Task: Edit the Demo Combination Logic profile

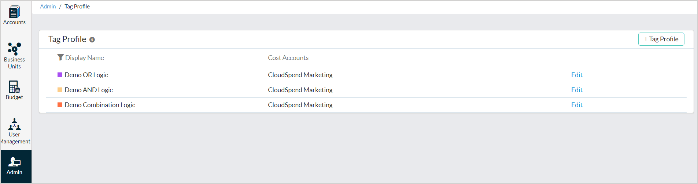Action: (x=576, y=105)
